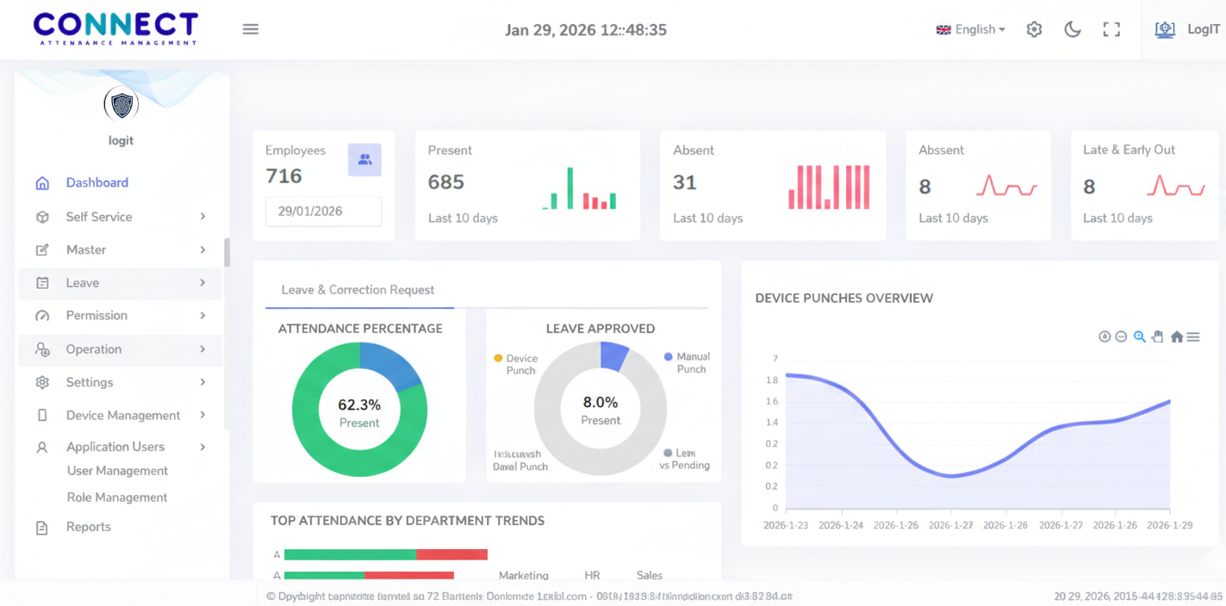Click the CONNECT Attendance Management logo
The width and height of the screenshot is (1226, 606).
pos(115,28)
